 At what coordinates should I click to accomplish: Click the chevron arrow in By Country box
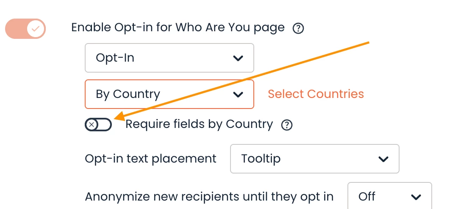pyautogui.click(x=238, y=94)
